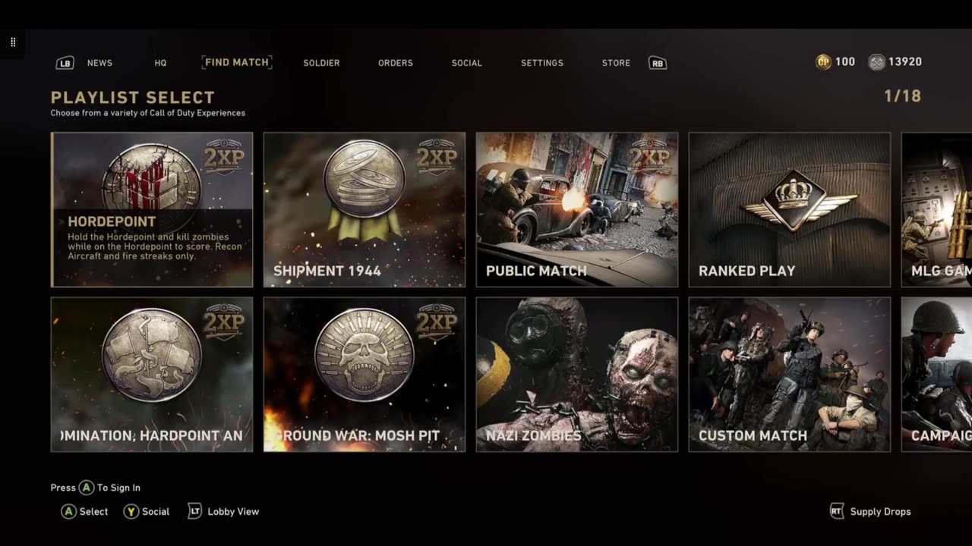
Task: Click the 2XP badge on Hordepoint tile
Action: coord(223,157)
